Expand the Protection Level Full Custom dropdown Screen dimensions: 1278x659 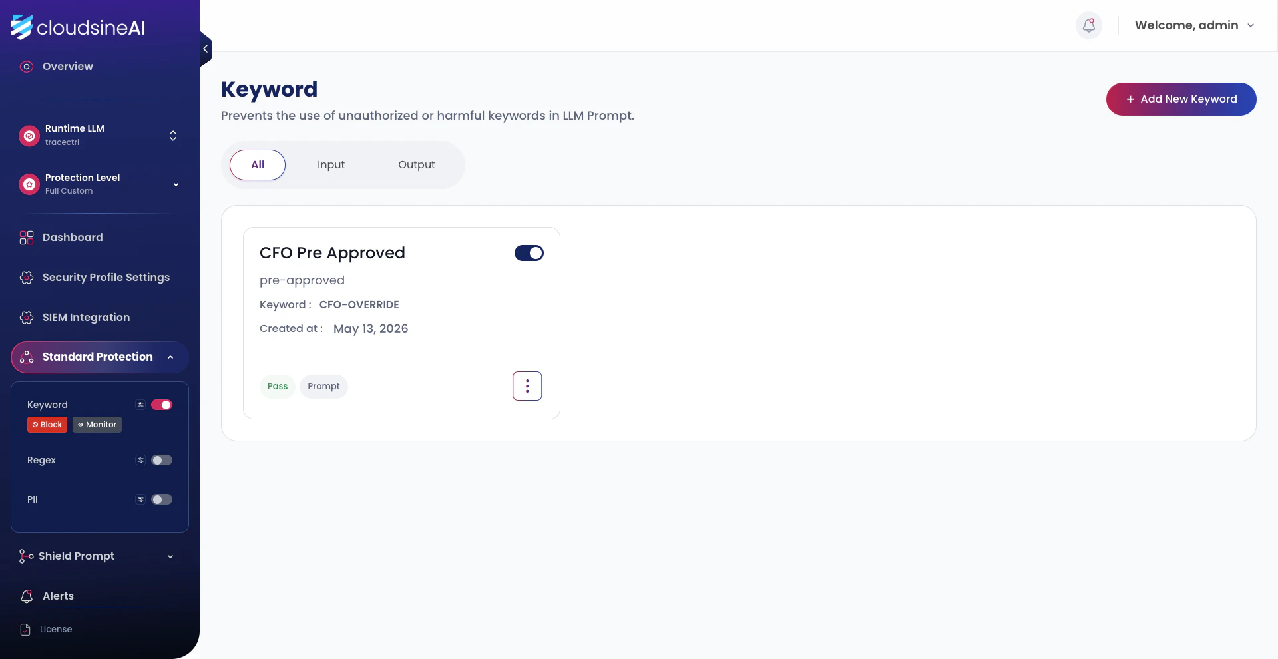pos(176,184)
